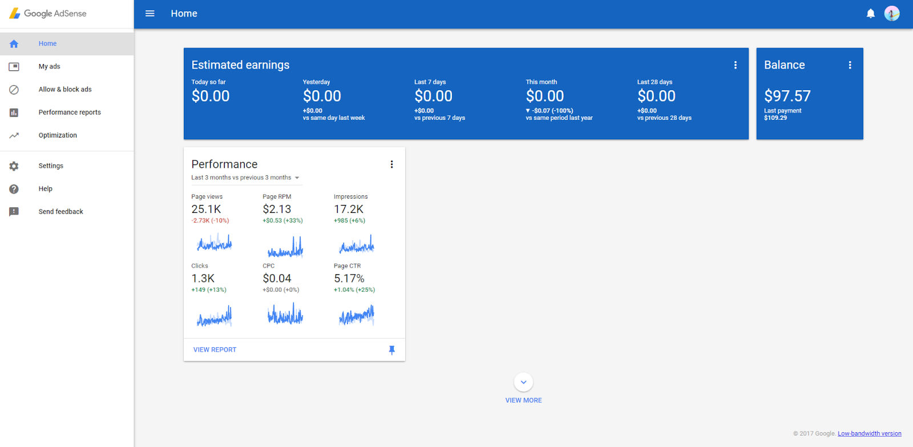This screenshot has width=913, height=447.
Task: Open the user profile avatar
Action: pos(891,14)
